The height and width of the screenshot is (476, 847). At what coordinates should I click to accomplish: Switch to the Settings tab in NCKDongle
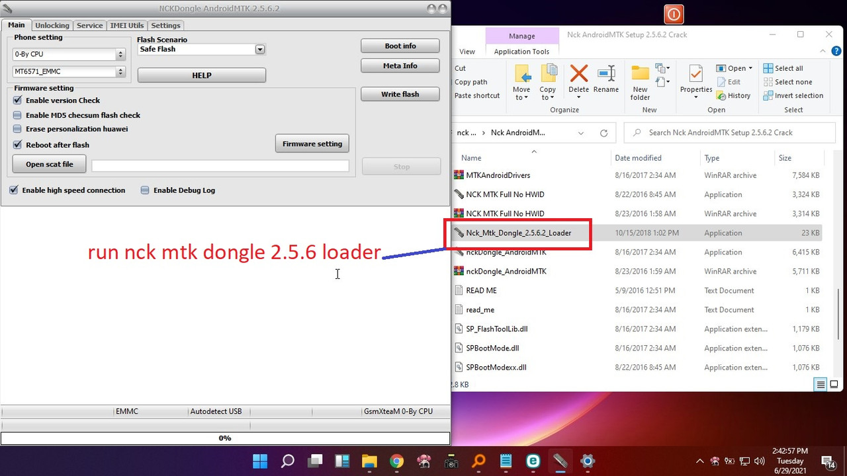pos(165,25)
